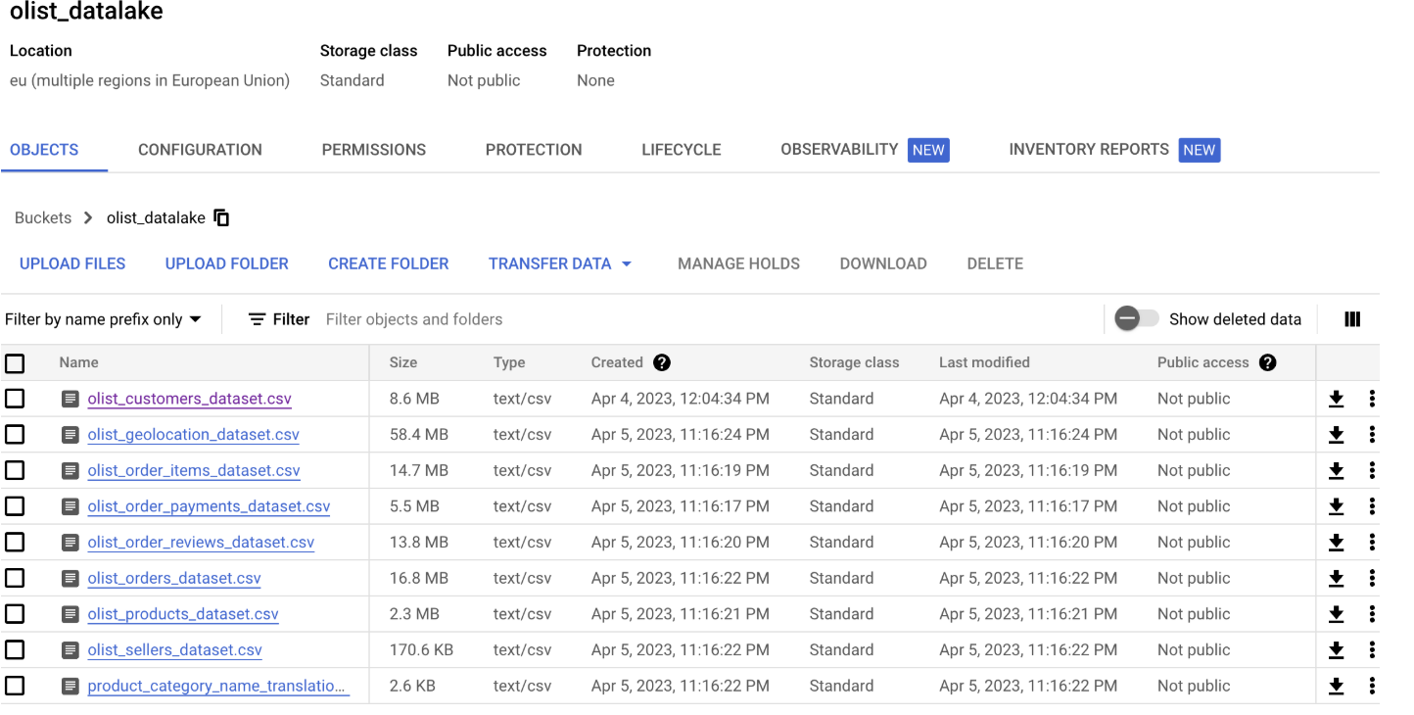Check olist_products_dataset.csv row checkbox
The height and width of the screenshot is (715, 1414).
pyautogui.click(x=15, y=614)
